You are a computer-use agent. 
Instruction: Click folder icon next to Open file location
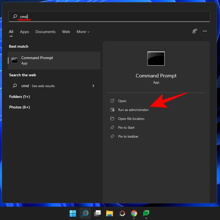click(x=112, y=118)
